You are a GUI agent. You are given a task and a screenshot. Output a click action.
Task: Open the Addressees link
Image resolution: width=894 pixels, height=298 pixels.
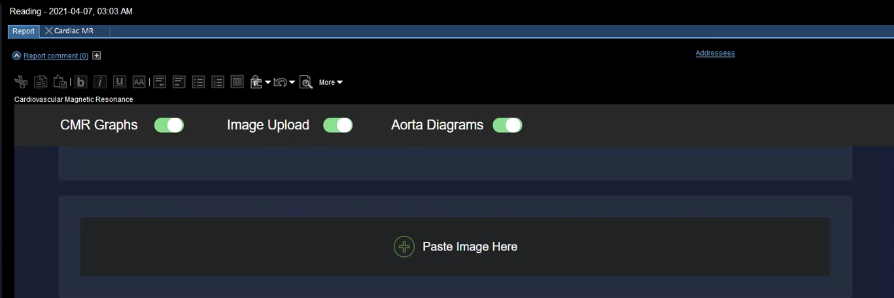click(x=715, y=53)
